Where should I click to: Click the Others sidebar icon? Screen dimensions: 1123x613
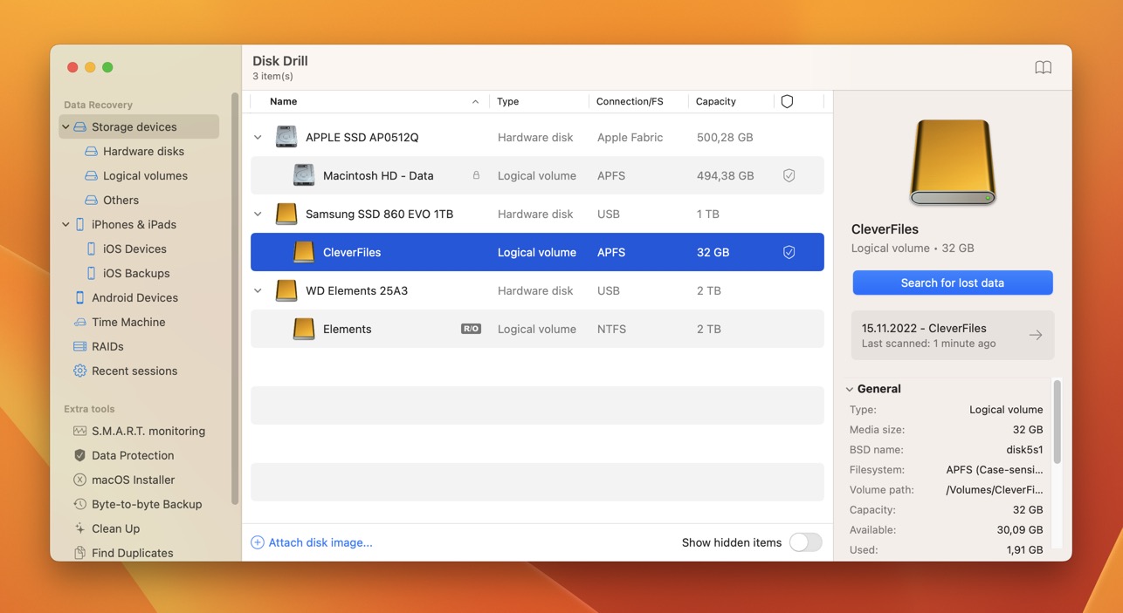pyautogui.click(x=91, y=200)
